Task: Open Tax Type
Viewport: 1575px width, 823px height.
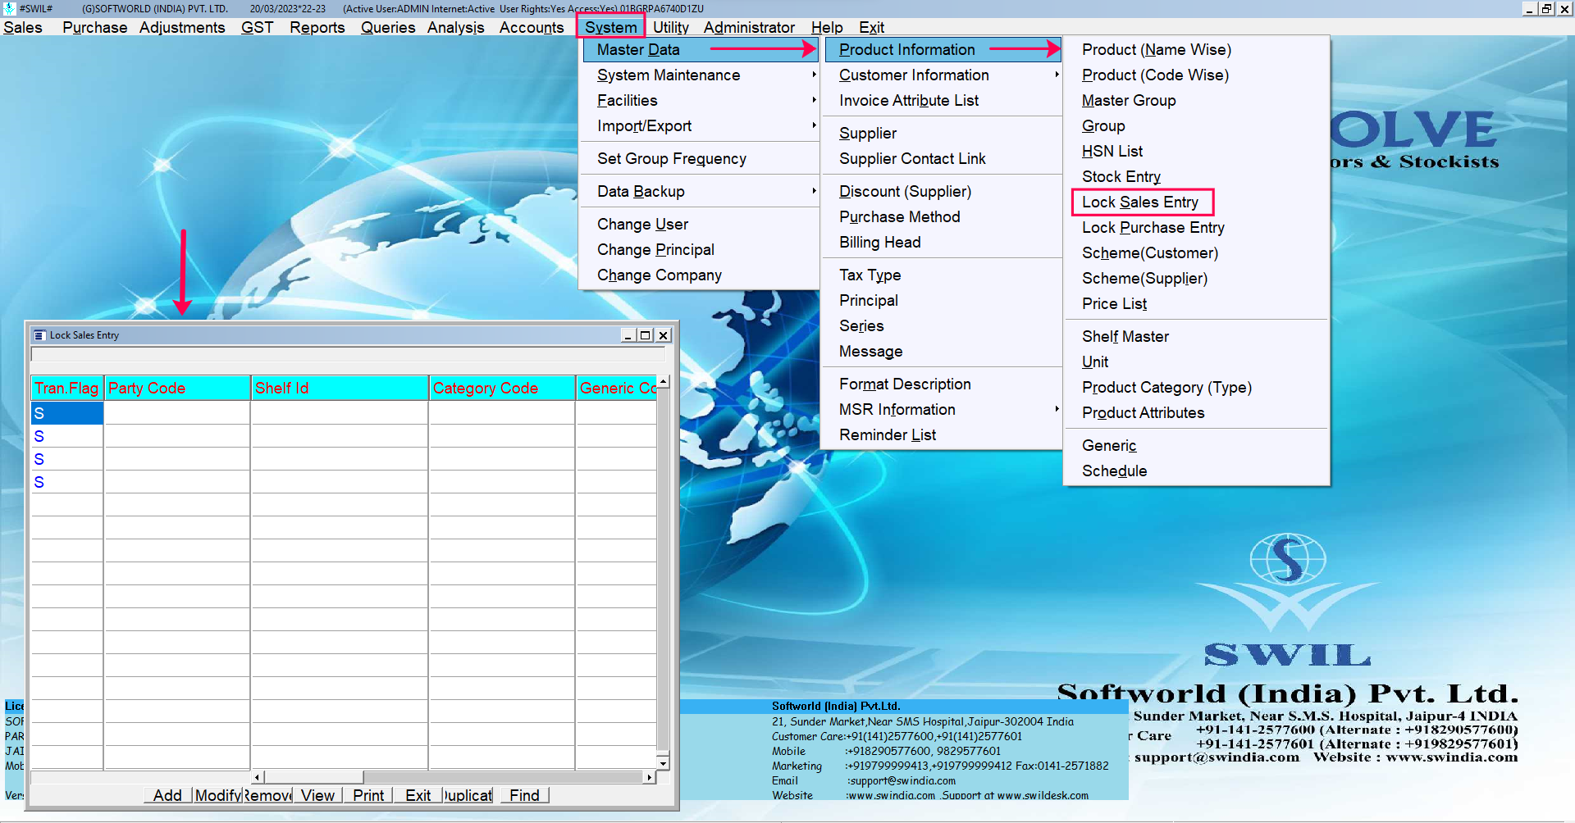Action: pos(943,275)
